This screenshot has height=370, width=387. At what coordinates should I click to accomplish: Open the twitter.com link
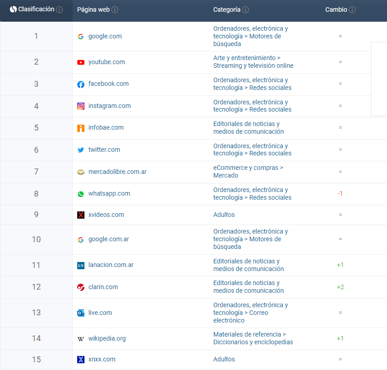click(104, 150)
